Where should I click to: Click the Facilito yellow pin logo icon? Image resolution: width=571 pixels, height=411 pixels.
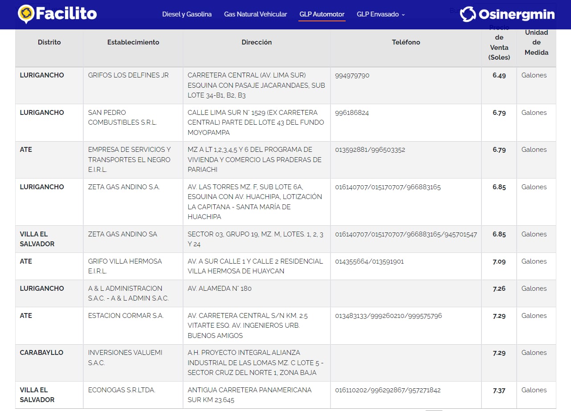26,14
